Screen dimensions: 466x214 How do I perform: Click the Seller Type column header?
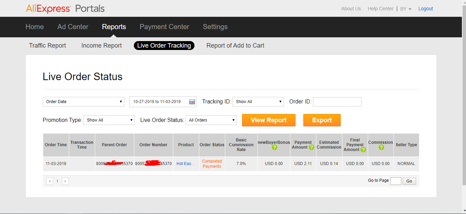[x=406, y=145]
